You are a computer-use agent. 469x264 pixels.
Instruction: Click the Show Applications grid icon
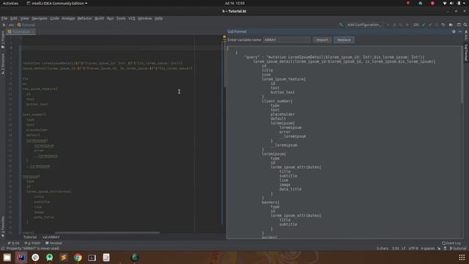pos(462,257)
